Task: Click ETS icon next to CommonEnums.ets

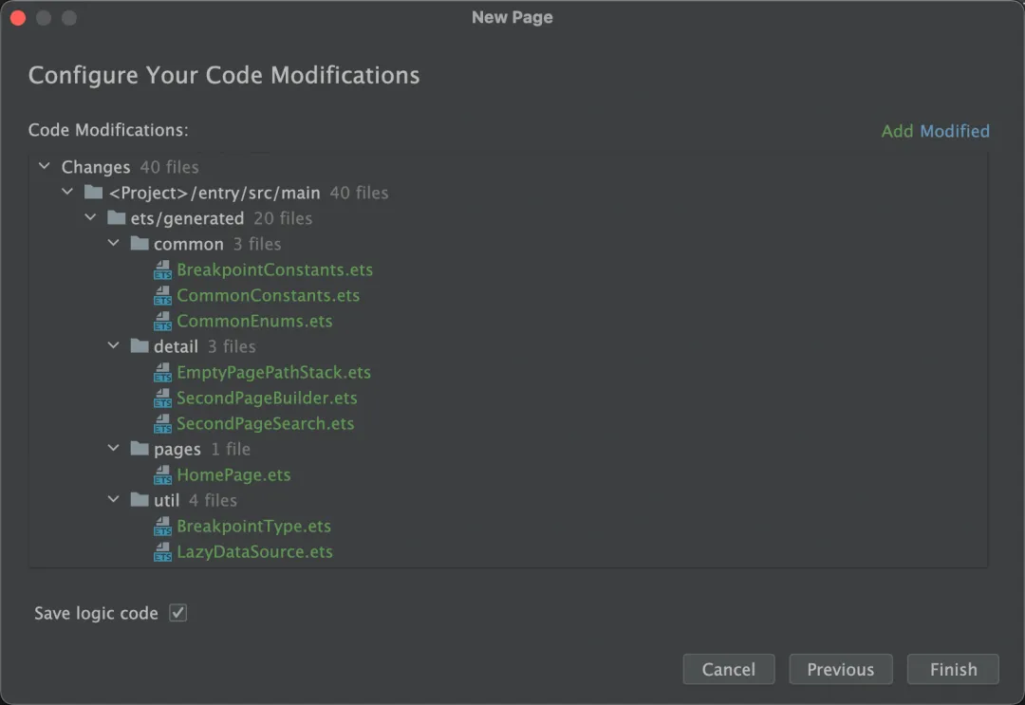Action: pyautogui.click(x=162, y=322)
